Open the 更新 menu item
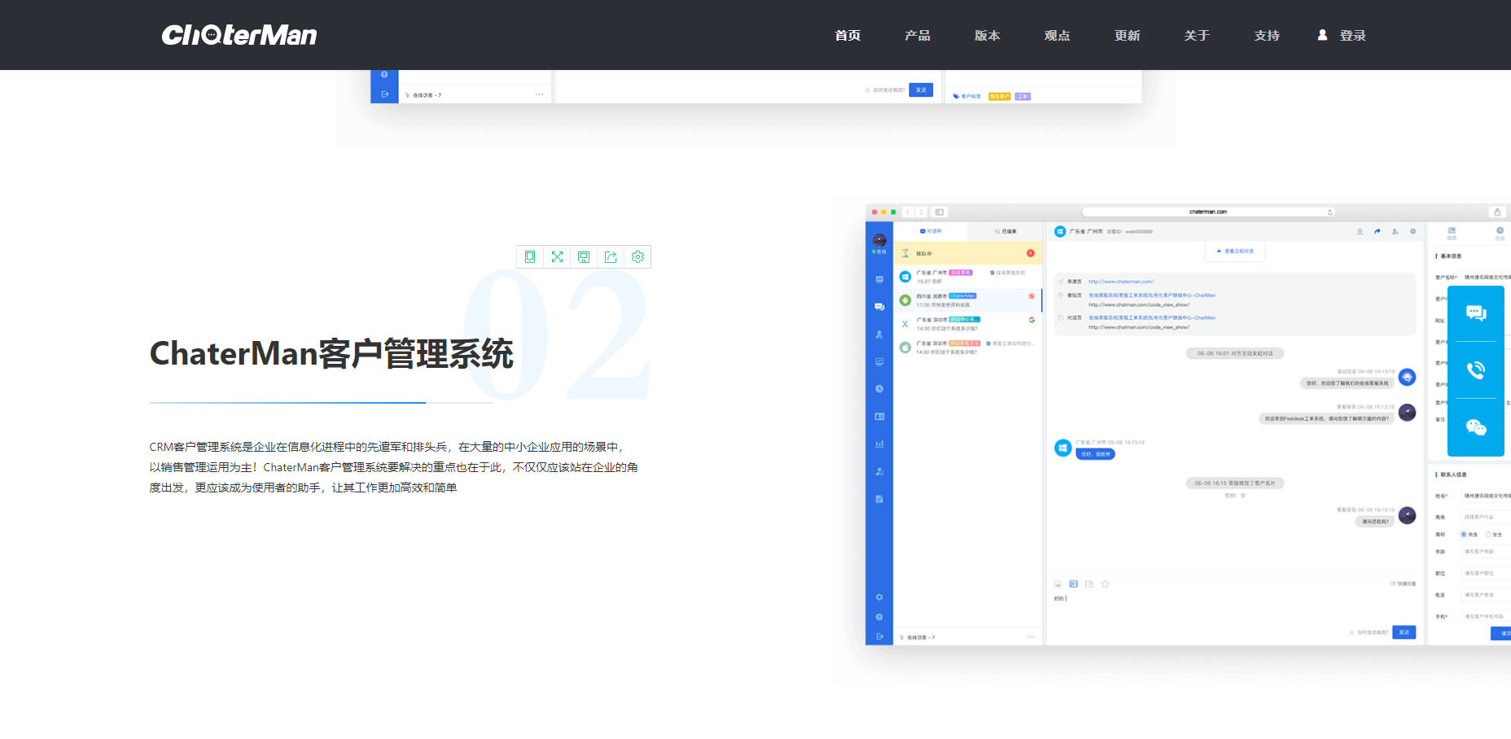Screen dimensions: 1511x739 tap(1128, 35)
